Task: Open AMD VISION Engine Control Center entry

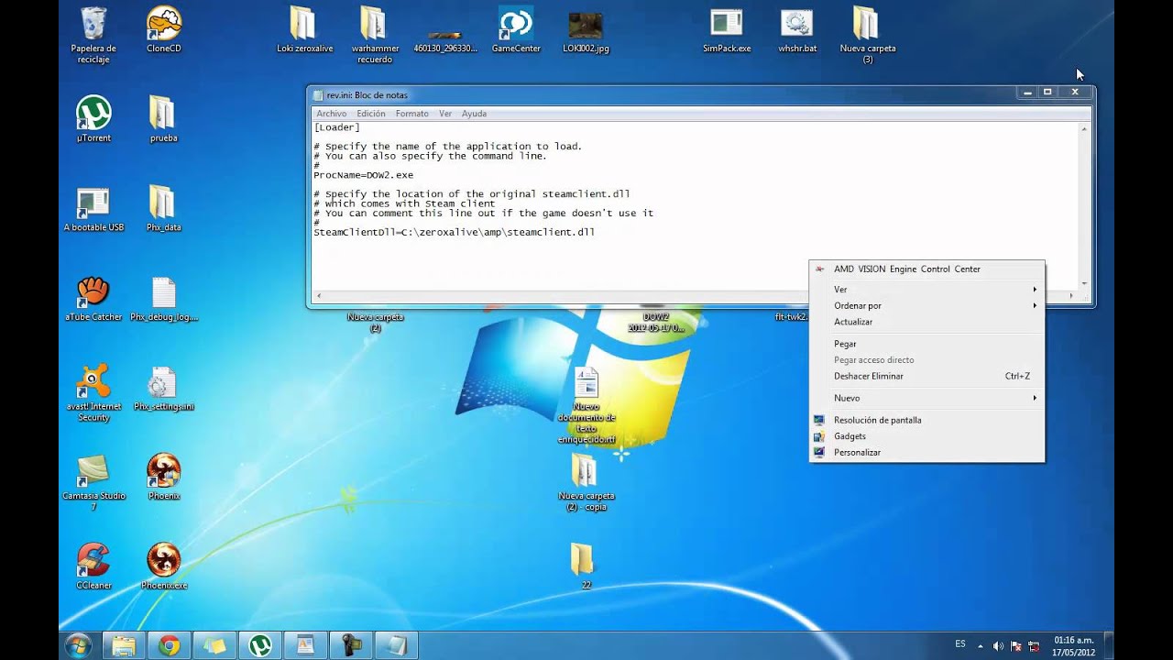Action: pyautogui.click(x=926, y=269)
